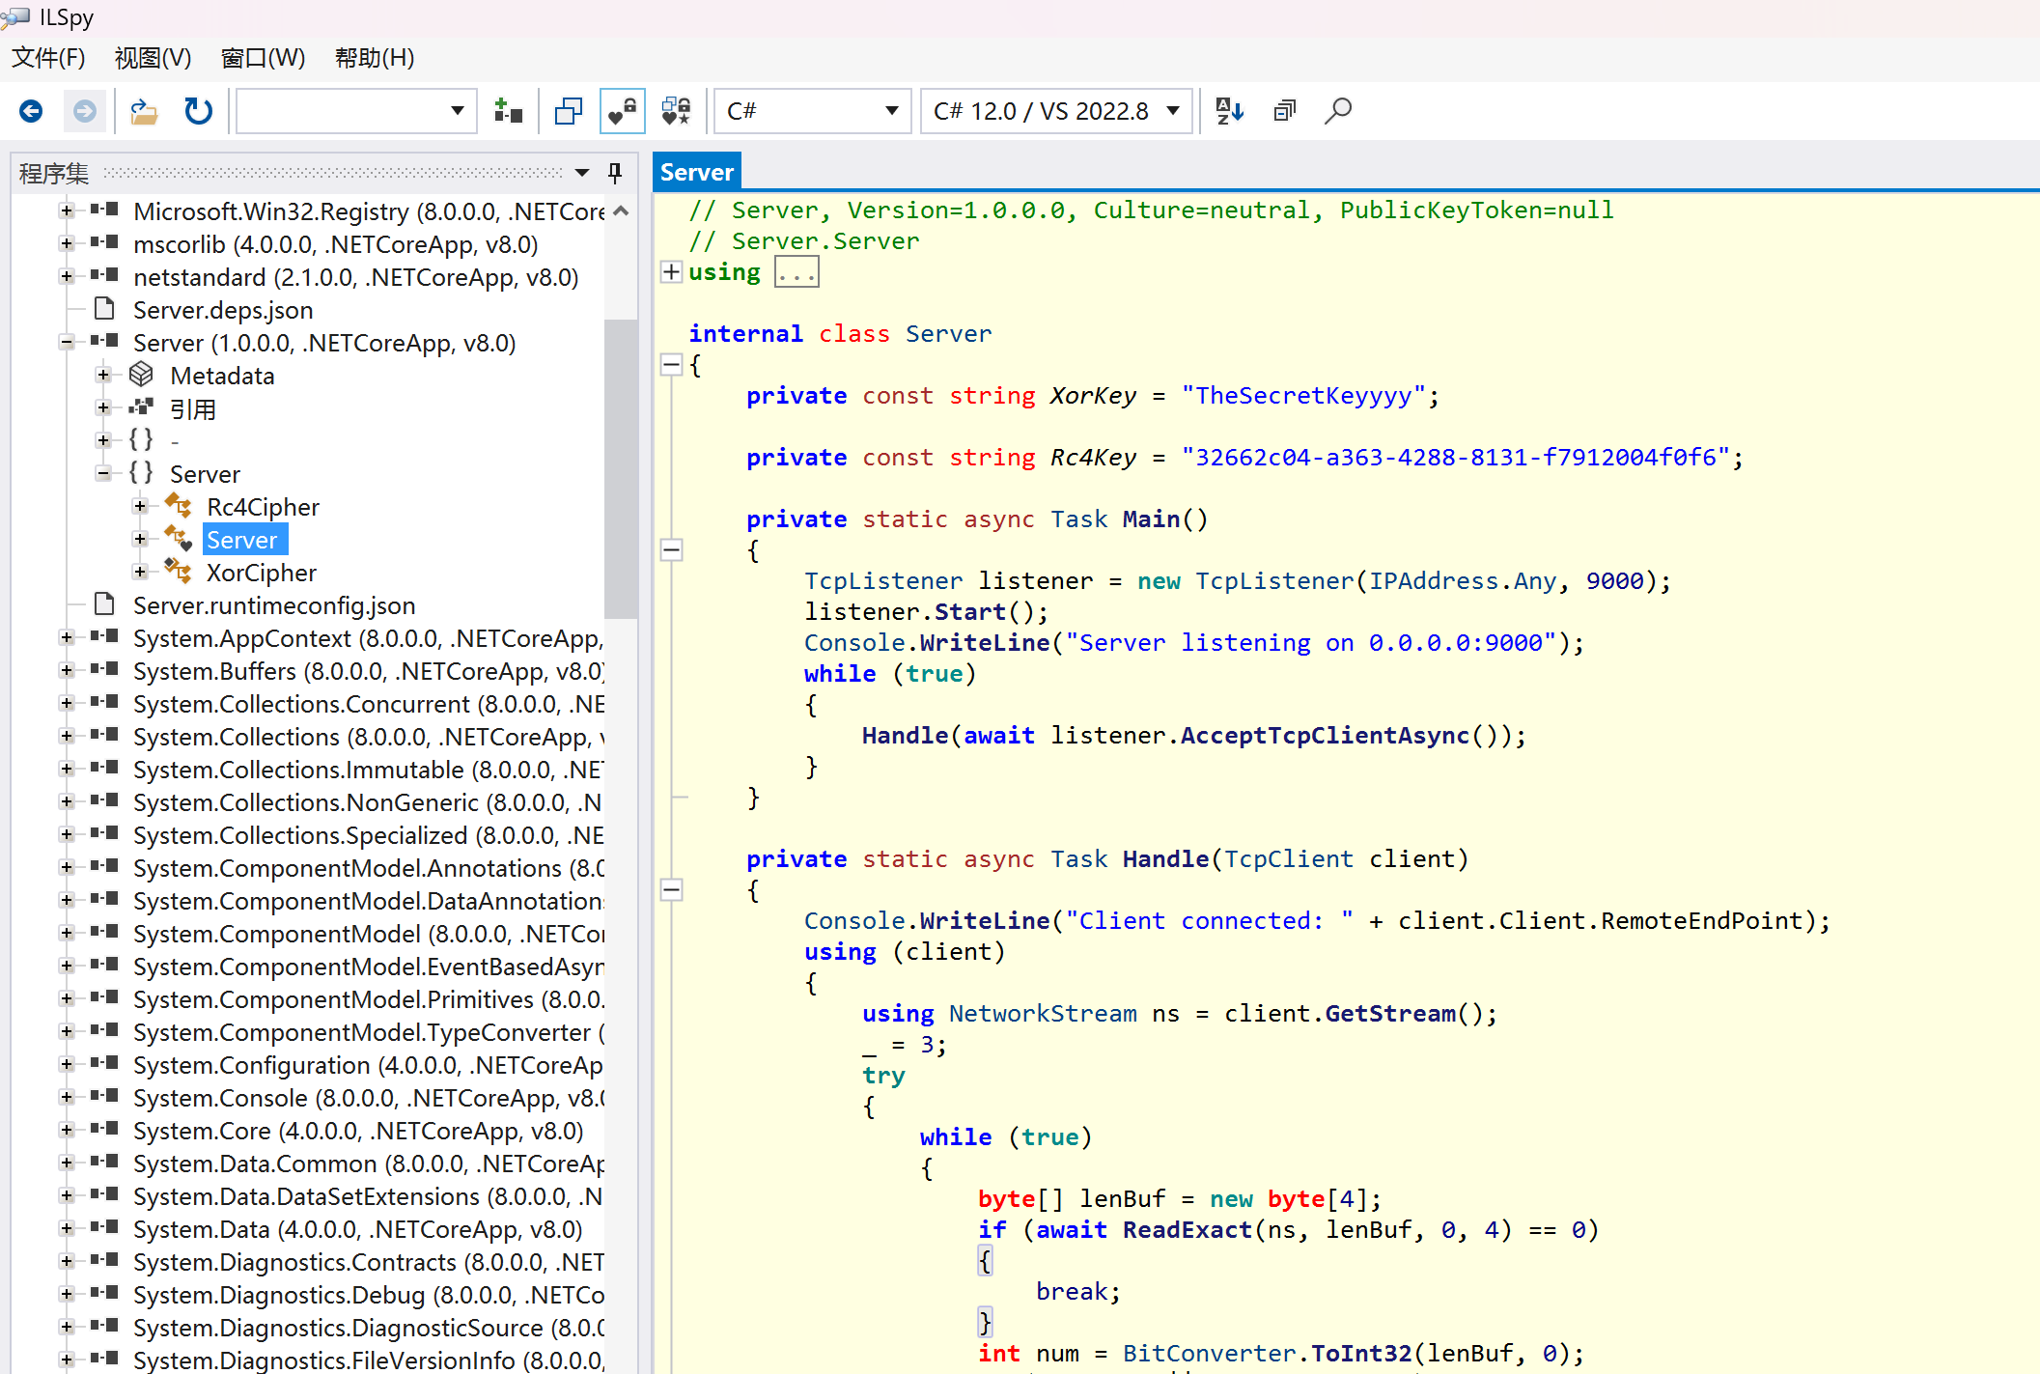
Task: Open the Search magnifier tool
Action: [1338, 111]
